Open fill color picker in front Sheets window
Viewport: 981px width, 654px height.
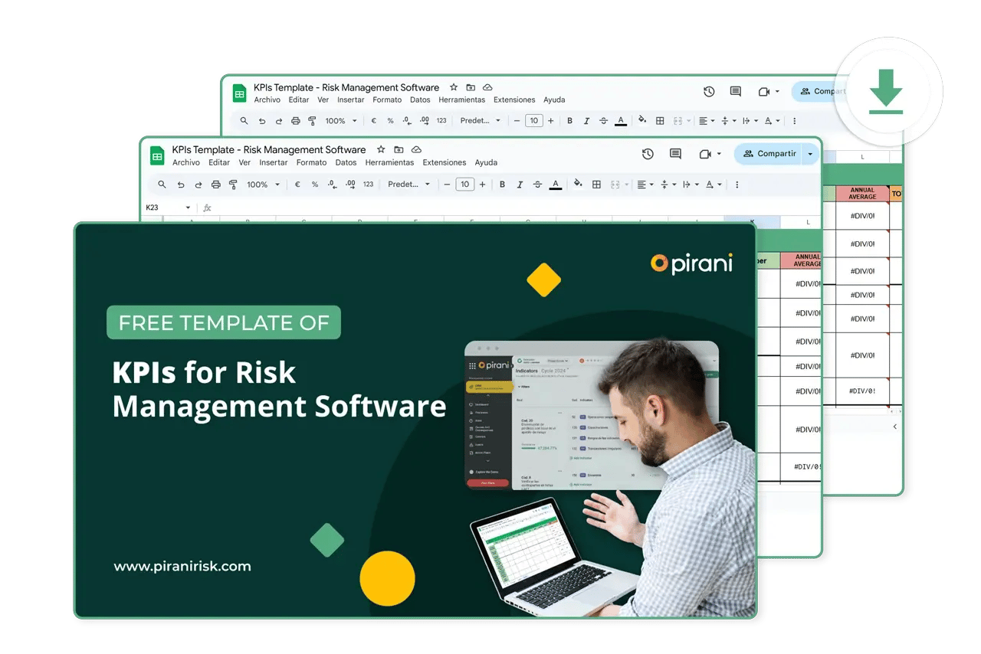[x=578, y=185]
